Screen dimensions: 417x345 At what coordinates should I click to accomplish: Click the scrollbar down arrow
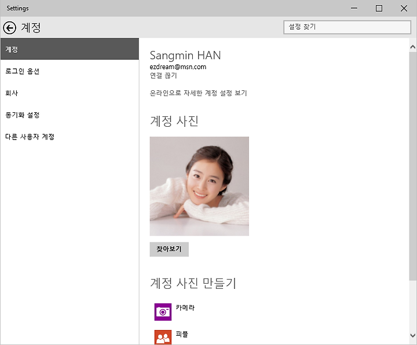(x=413, y=335)
